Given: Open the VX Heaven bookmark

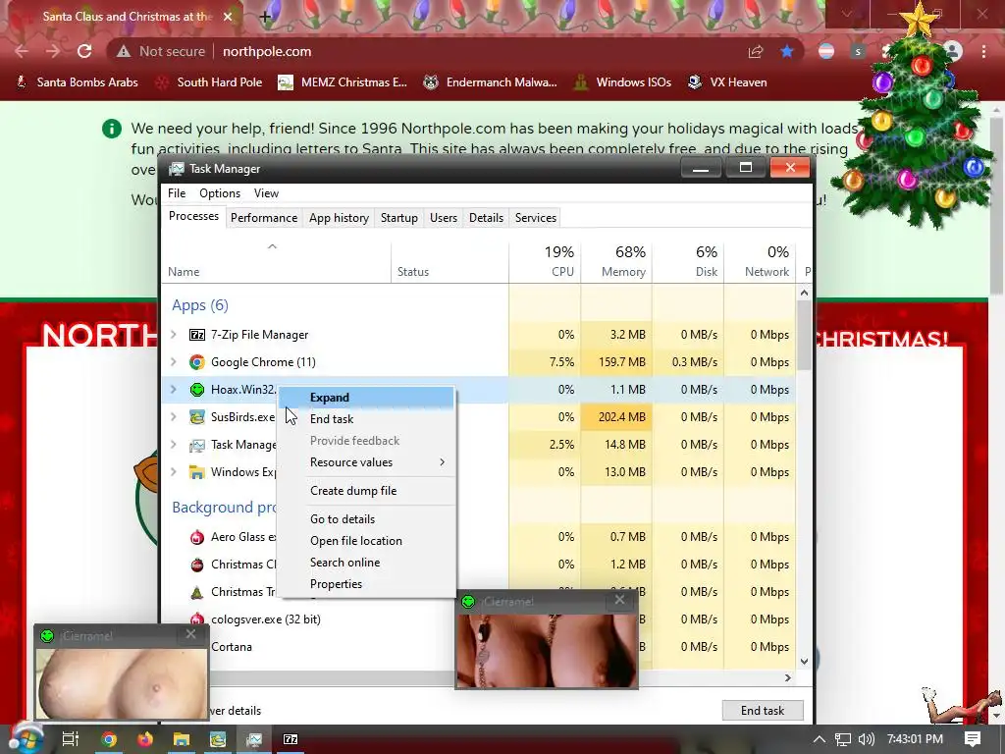Looking at the screenshot, I should tap(727, 82).
